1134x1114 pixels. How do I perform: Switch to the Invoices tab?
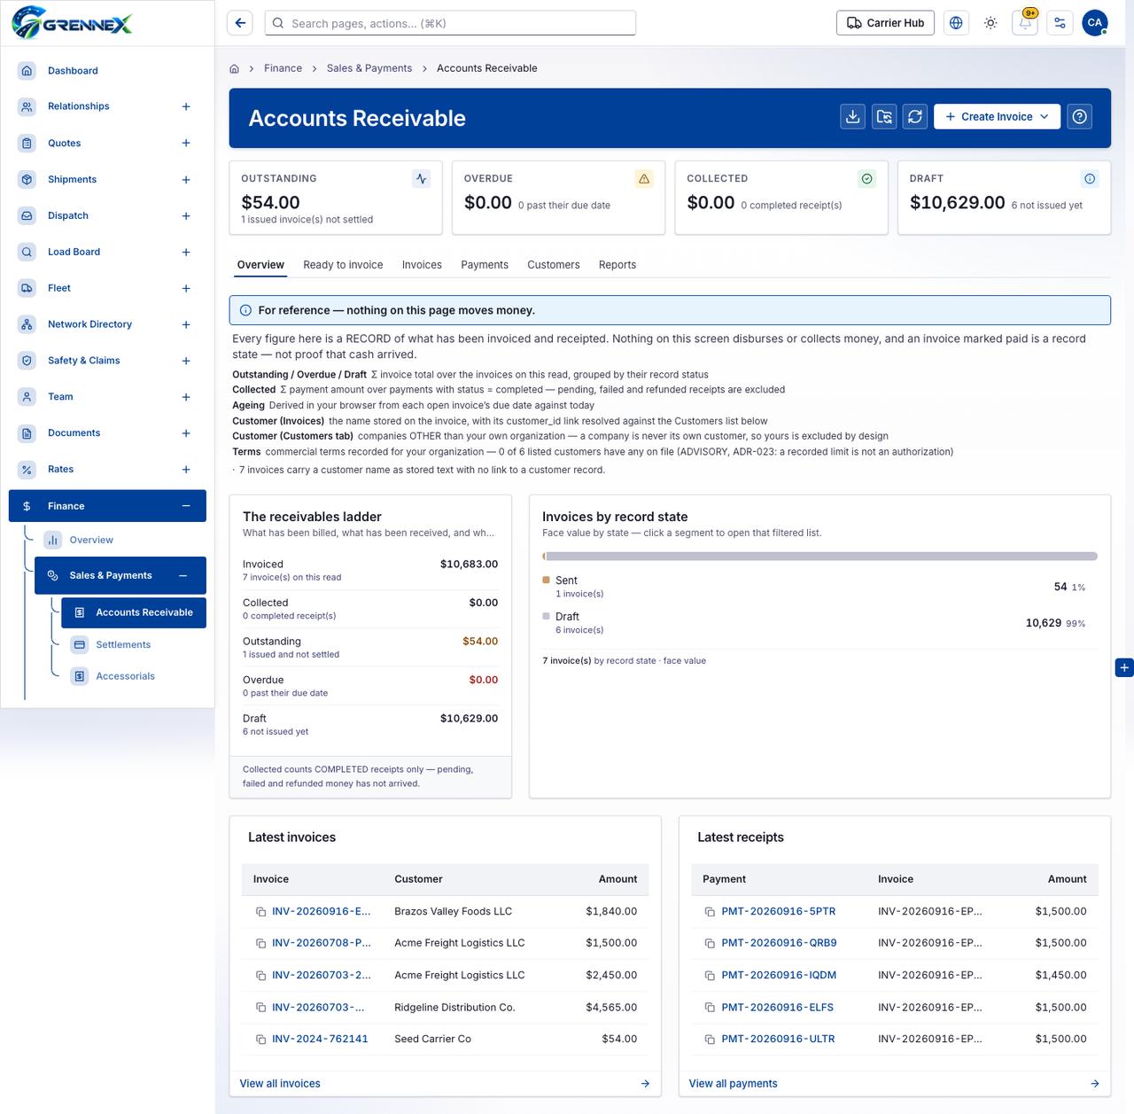click(x=422, y=265)
